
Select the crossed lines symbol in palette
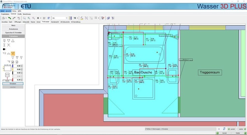[x=9, y=45]
